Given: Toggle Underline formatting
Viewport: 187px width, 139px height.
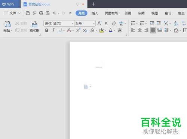Looking at the screenshot, I should [60, 30].
